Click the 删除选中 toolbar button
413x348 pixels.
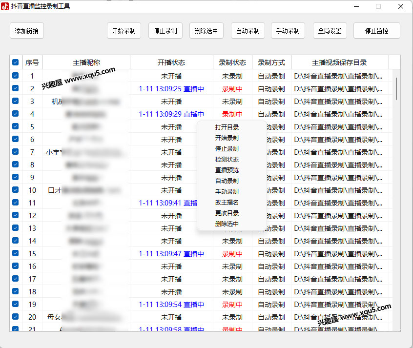coord(206,31)
